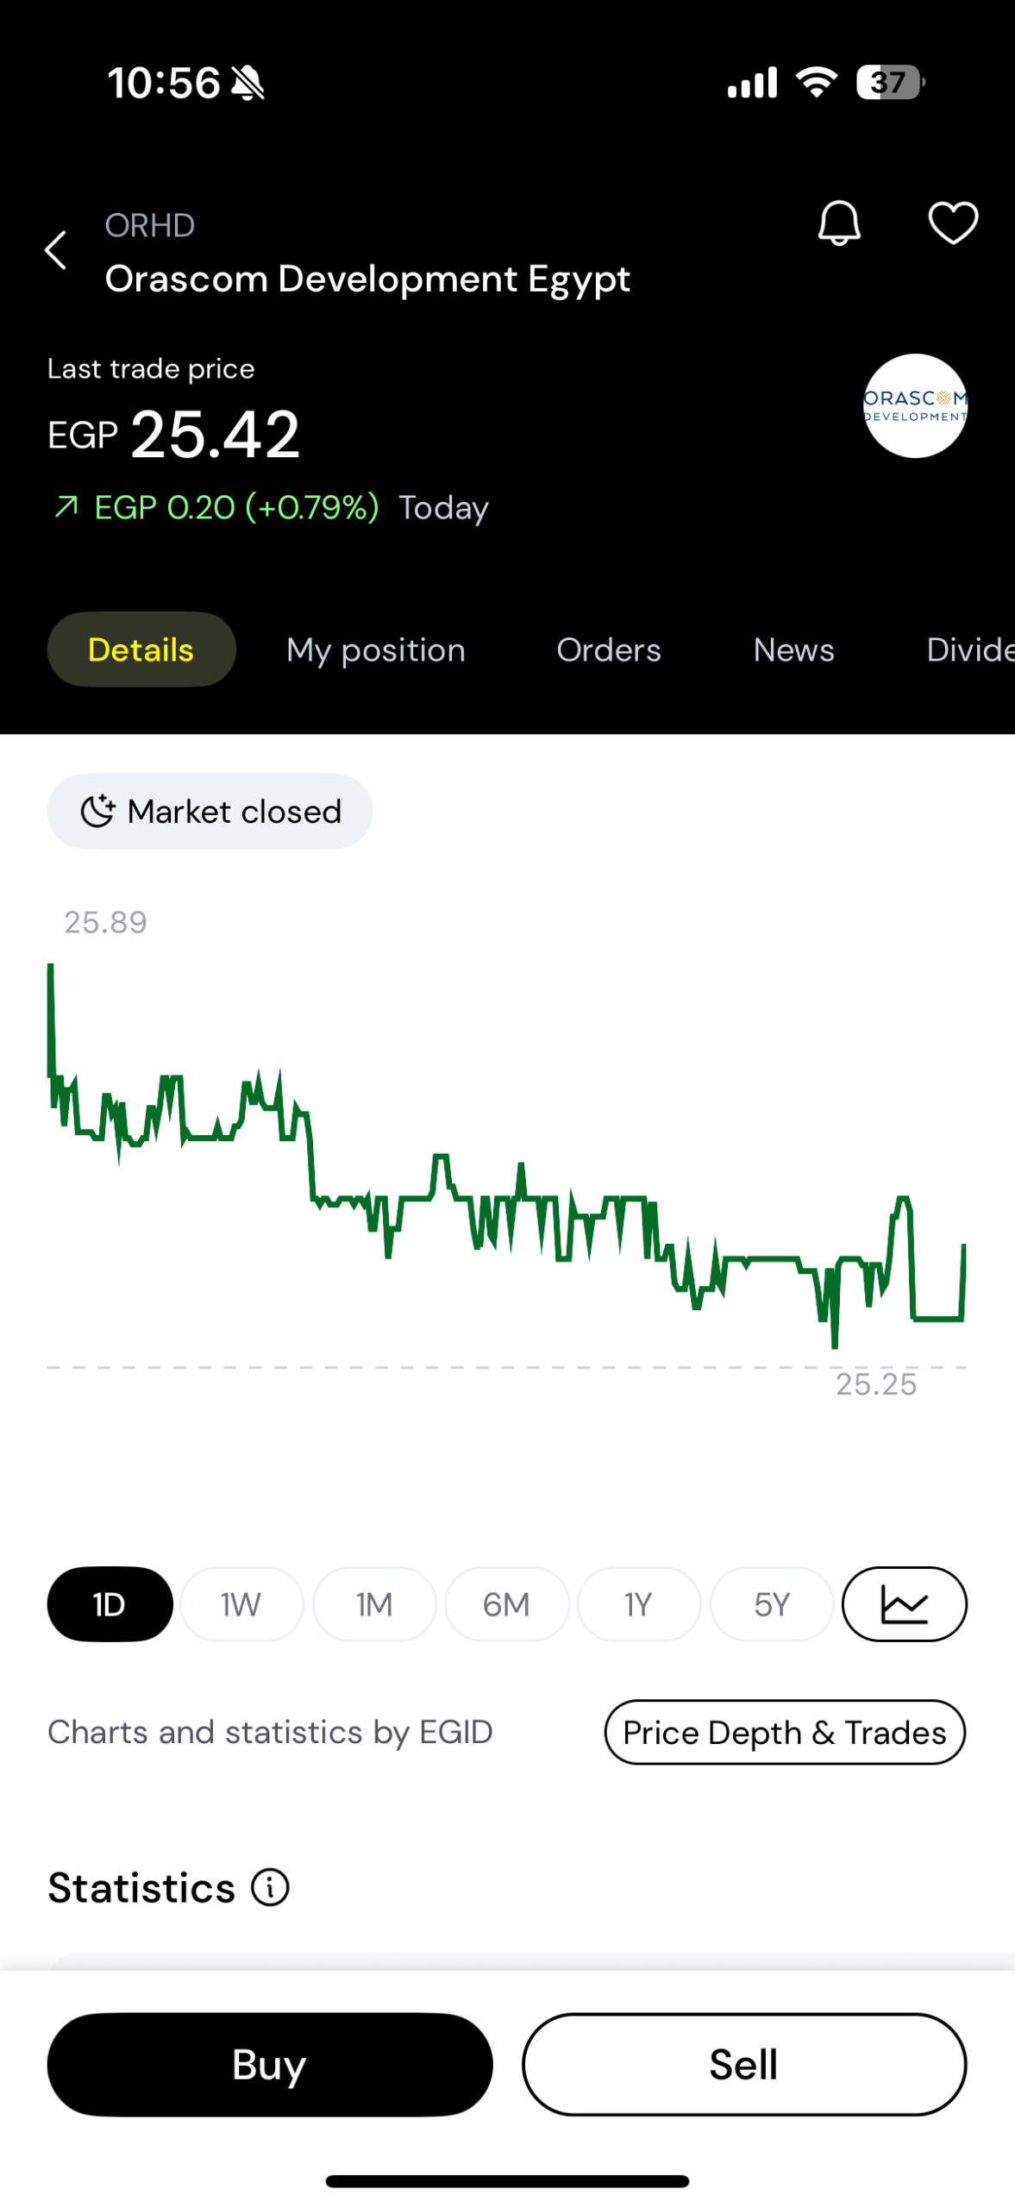Select the 1D chart range
Viewport: 1015px width, 2208px height.
point(110,1603)
